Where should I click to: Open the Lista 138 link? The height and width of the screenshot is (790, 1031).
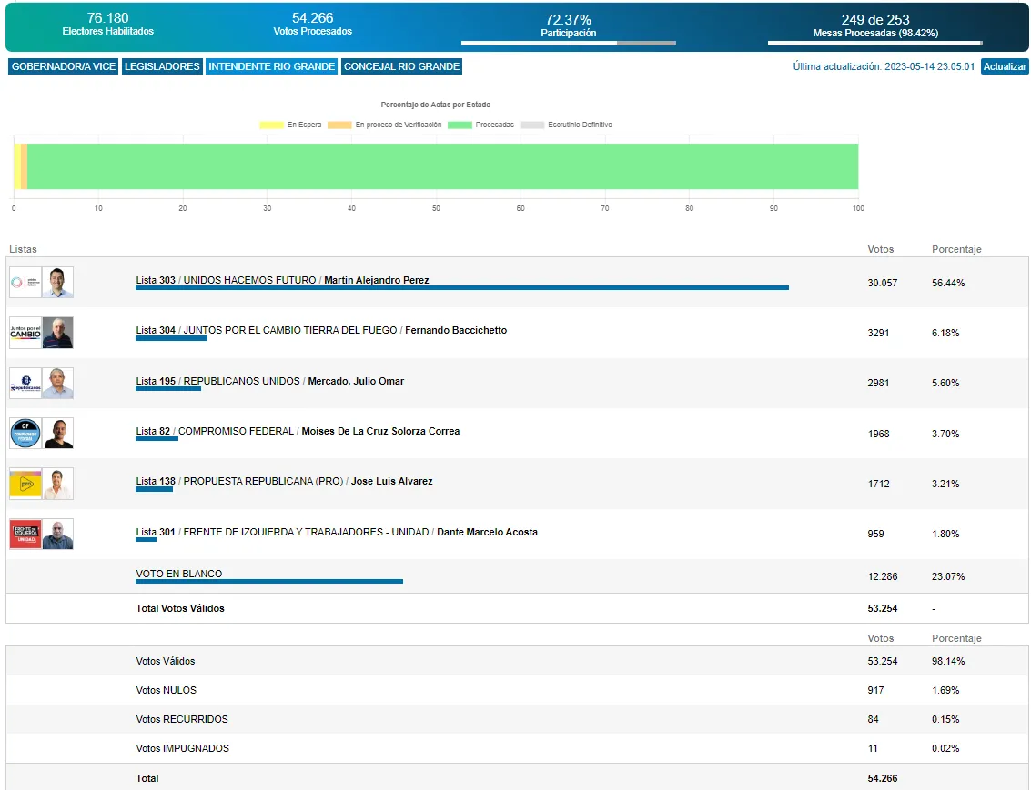(x=156, y=481)
